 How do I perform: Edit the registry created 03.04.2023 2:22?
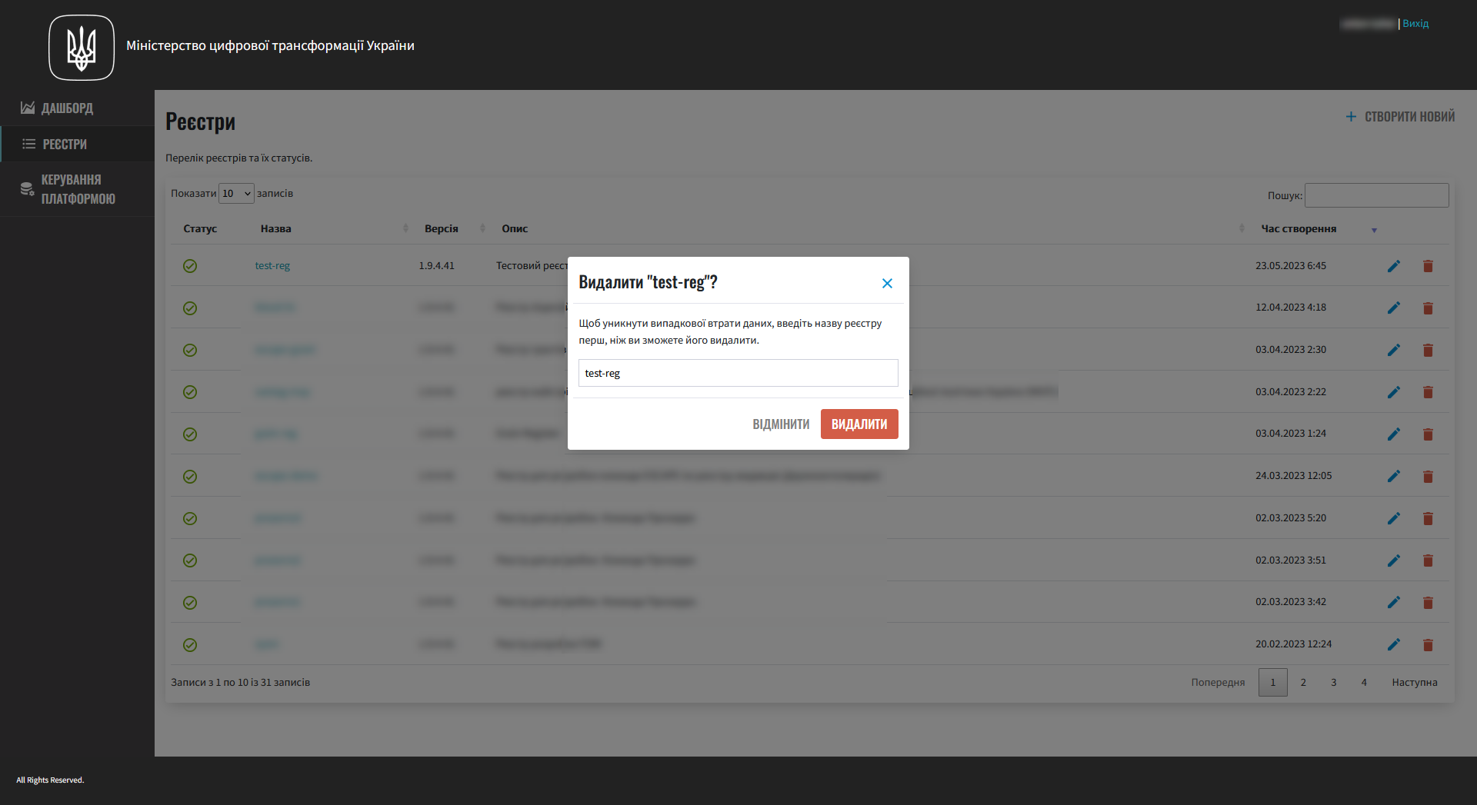1393,392
